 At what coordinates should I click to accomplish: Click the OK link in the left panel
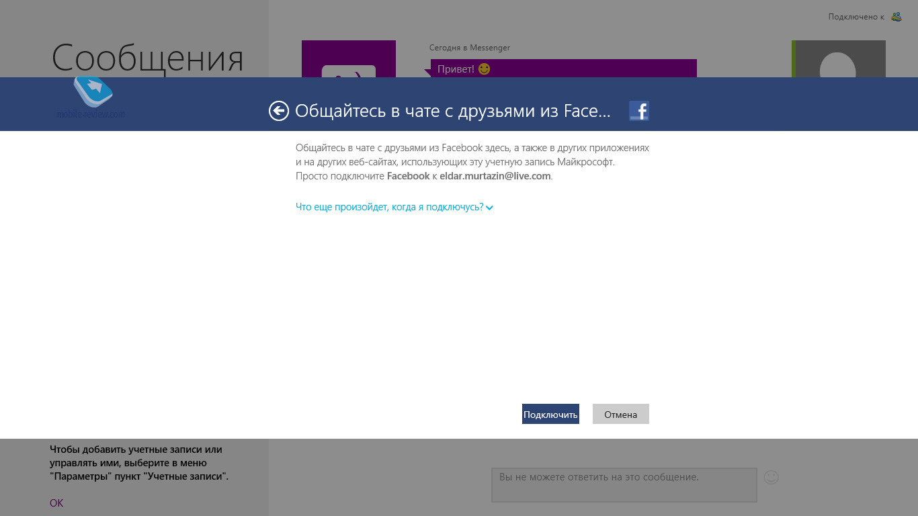click(x=56, y=503)
